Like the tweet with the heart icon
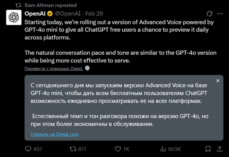The height and width of the screenshot is (157, 229). 118,149
